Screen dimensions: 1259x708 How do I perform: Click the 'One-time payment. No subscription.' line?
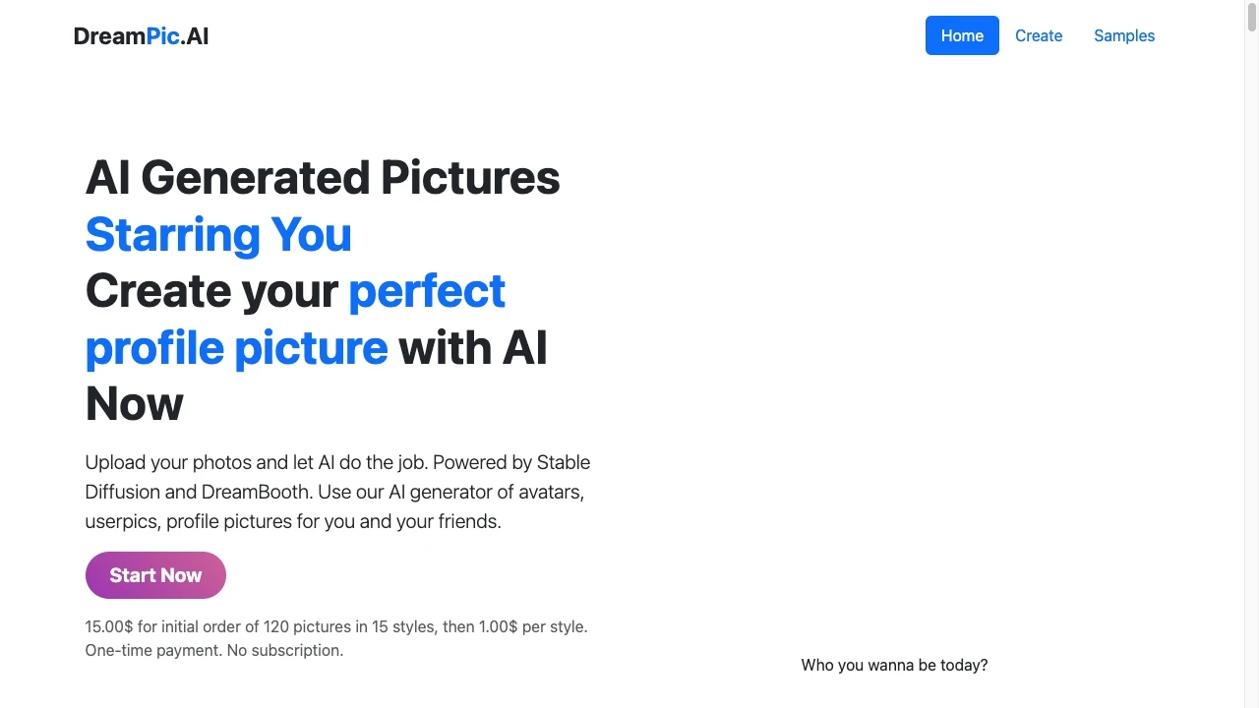(x=213, y=650)
